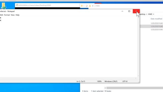Click the 3 items status text in Explorer
This screenshot has width=163, height=92.
(85, 91)
